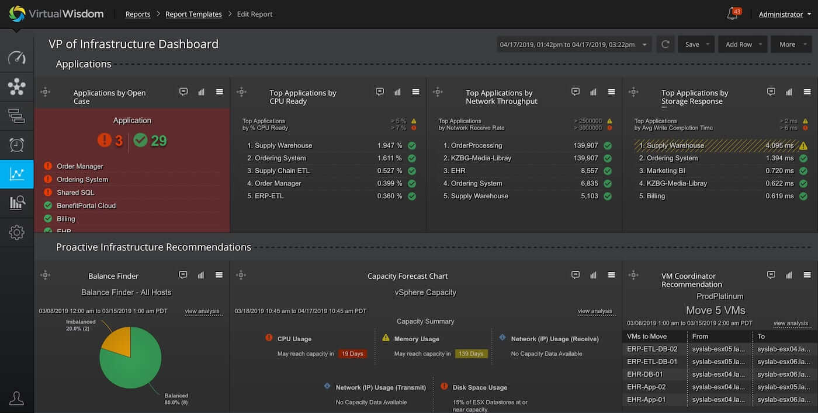
Task: Expand the date range dropdown
Action: click(x=644, y=44)
